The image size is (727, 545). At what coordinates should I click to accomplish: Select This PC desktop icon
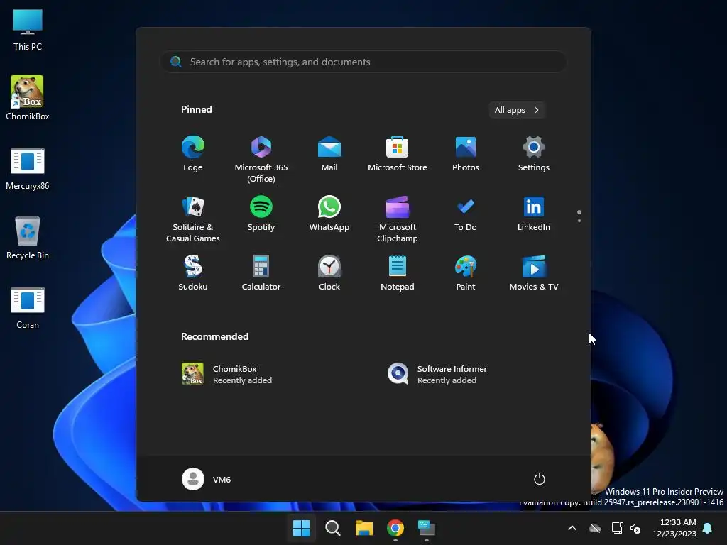pos(28,28)
